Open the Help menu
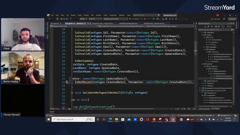Image resolution: width=240 pixels, height=135 pixels. pos(129,15)
